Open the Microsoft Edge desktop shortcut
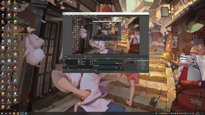Viewport: 205px width, 115px height. (3, 68)
